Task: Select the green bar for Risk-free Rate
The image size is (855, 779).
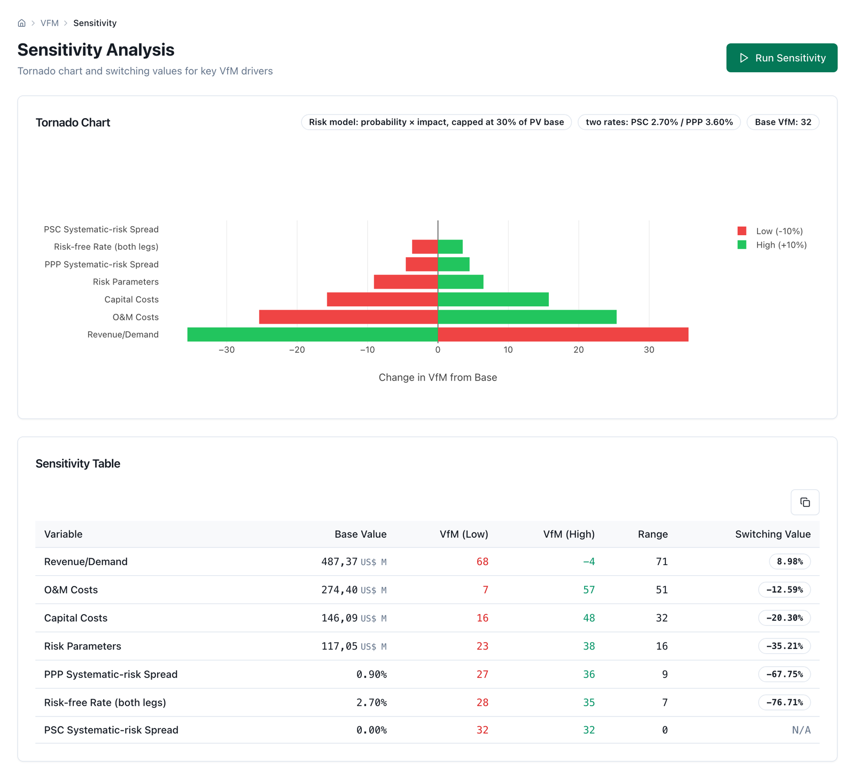Action: (450, 246)
